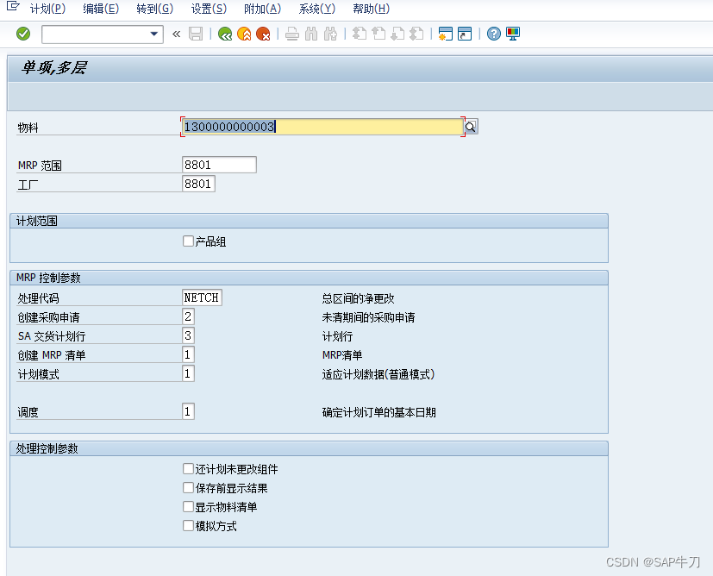
Task: Click the Create New Session icon
Action: click(x=445, y=34)
